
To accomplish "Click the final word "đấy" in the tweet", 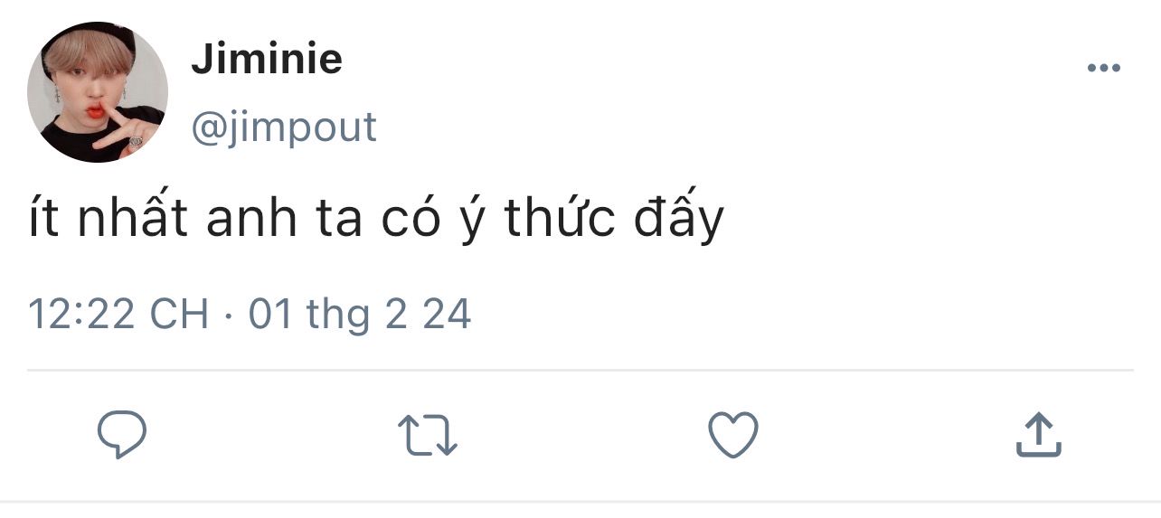I will 678,220.
